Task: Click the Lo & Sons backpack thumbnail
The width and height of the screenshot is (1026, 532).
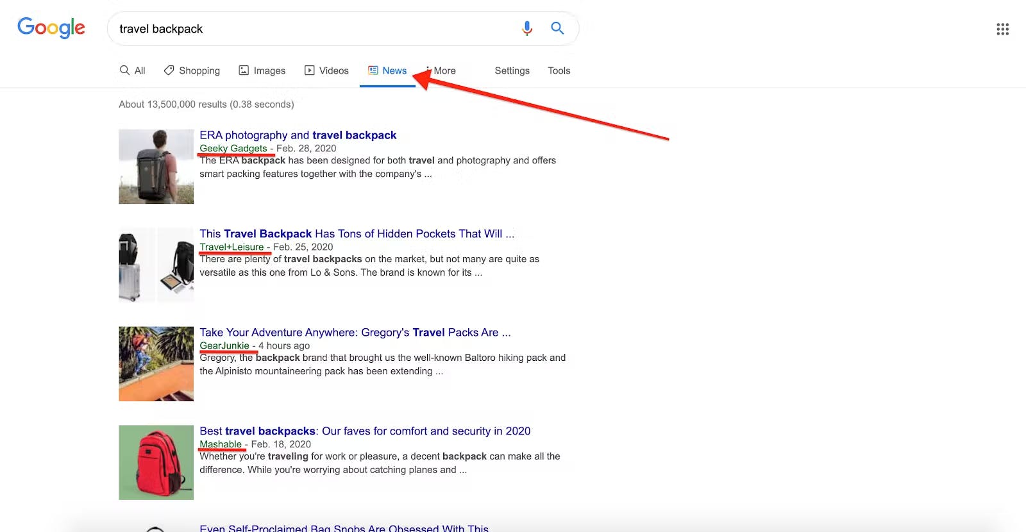Action: (156, 265)
